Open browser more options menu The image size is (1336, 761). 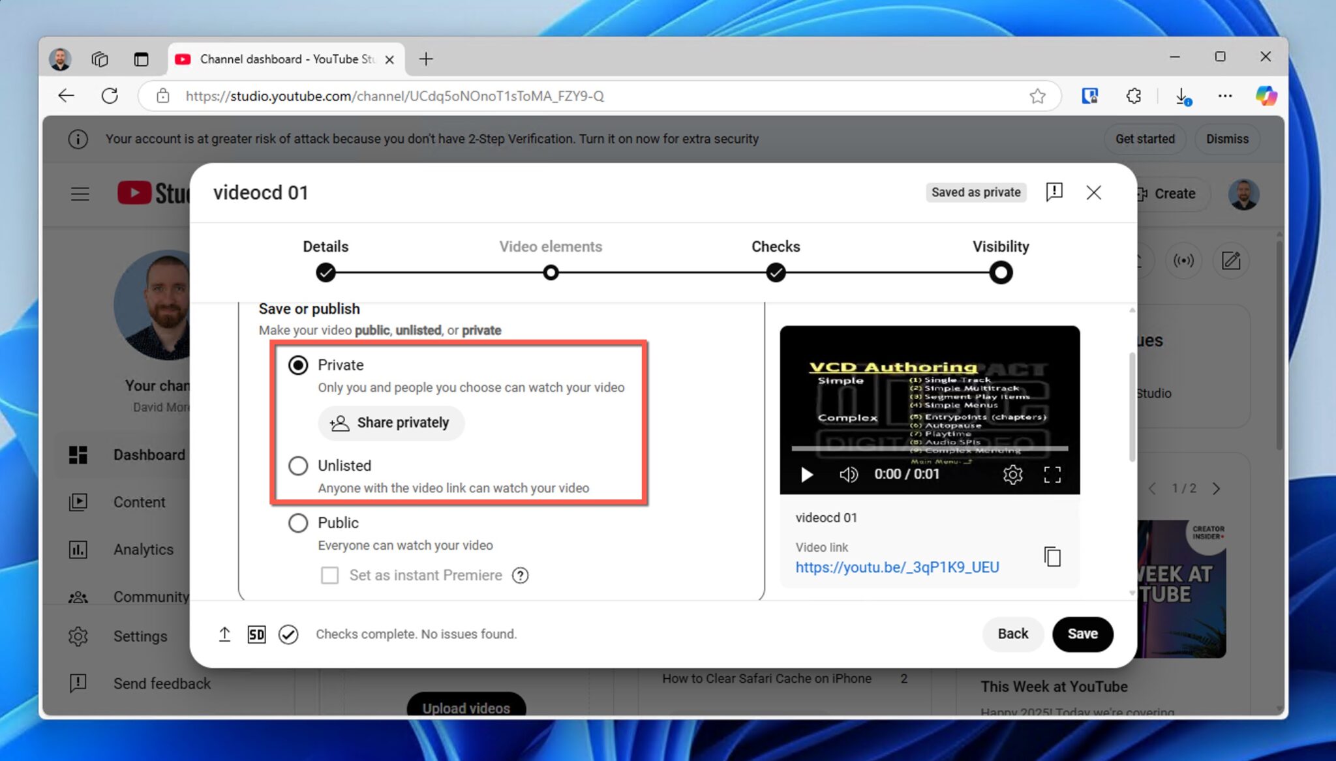click(x=1224, y=96)
